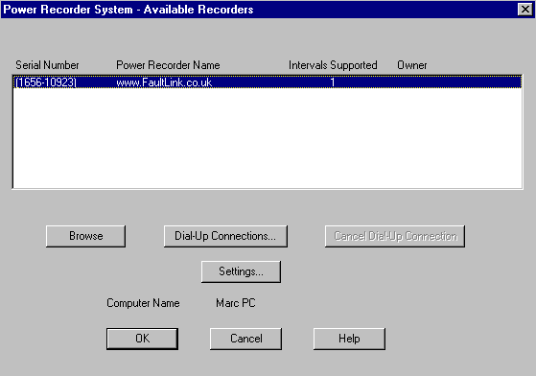Image resolution: width=536 pixels, height=376 pixels.
Task: Select recorder name www.FaultLink.co.uk
Action: pos(164,82)
